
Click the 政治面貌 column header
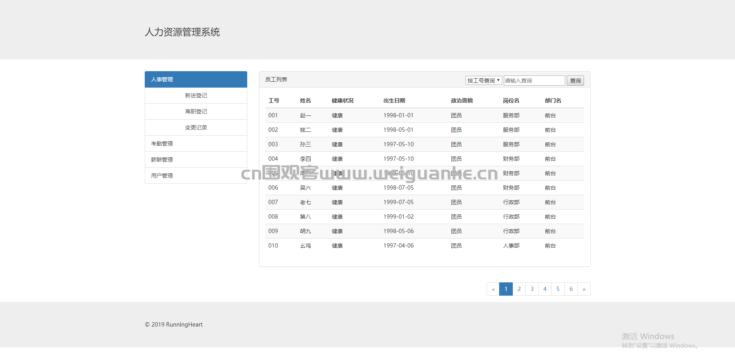coord(462,101)
